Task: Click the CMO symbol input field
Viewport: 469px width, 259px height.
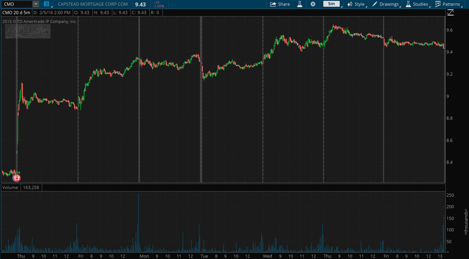Action: [x=17, y=4]
